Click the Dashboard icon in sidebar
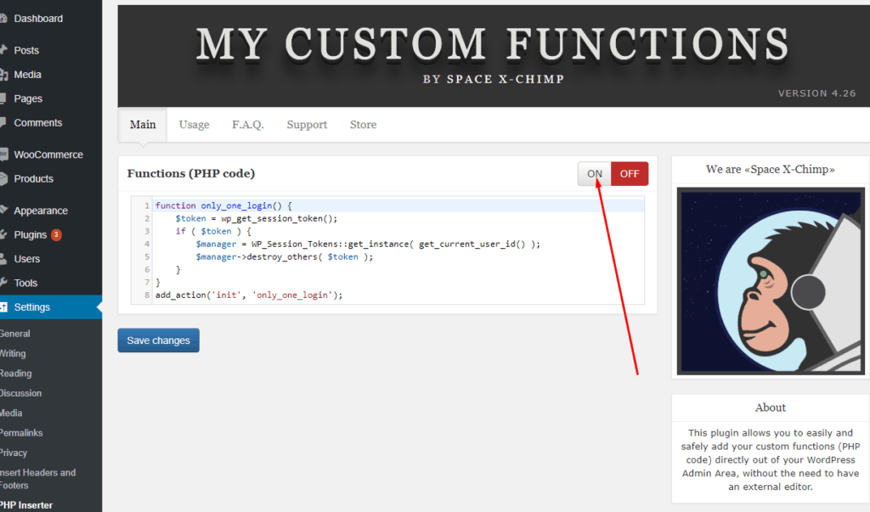 pos(4,19)
